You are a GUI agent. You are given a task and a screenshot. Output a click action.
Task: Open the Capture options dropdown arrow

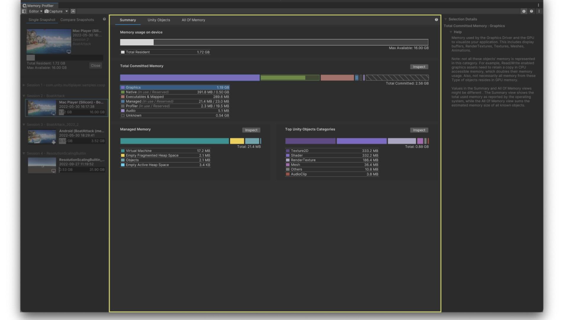[67, 11]
